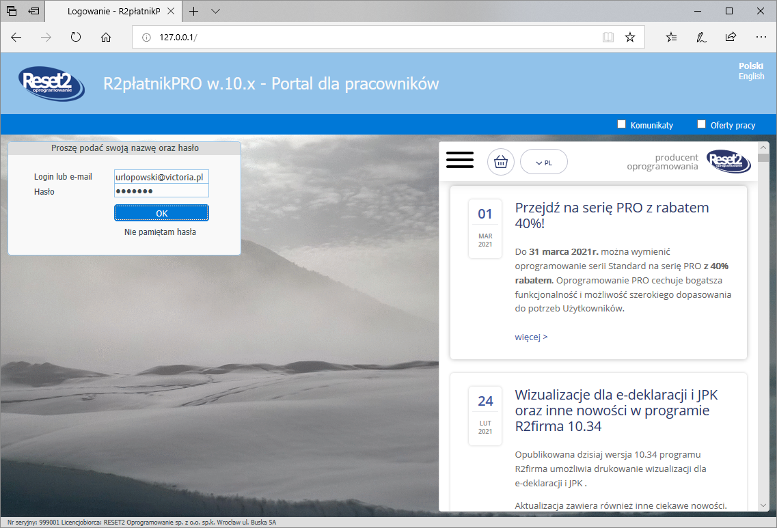
Task: Go to the browser Home page icon
Action: pyautogui.click(x=106, y=37)
